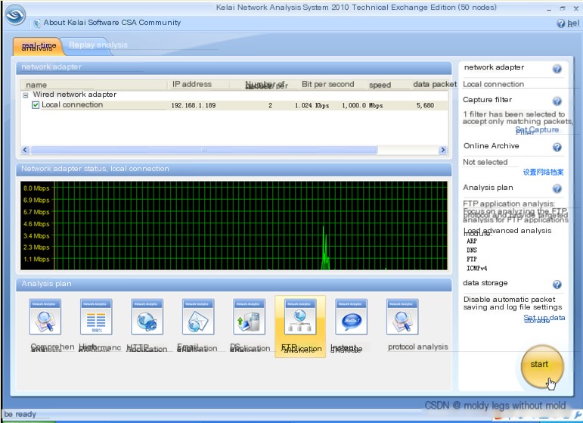Click the ICMPv4 module entry
This screenshot has width=583, height=423.
coord(476,268)
